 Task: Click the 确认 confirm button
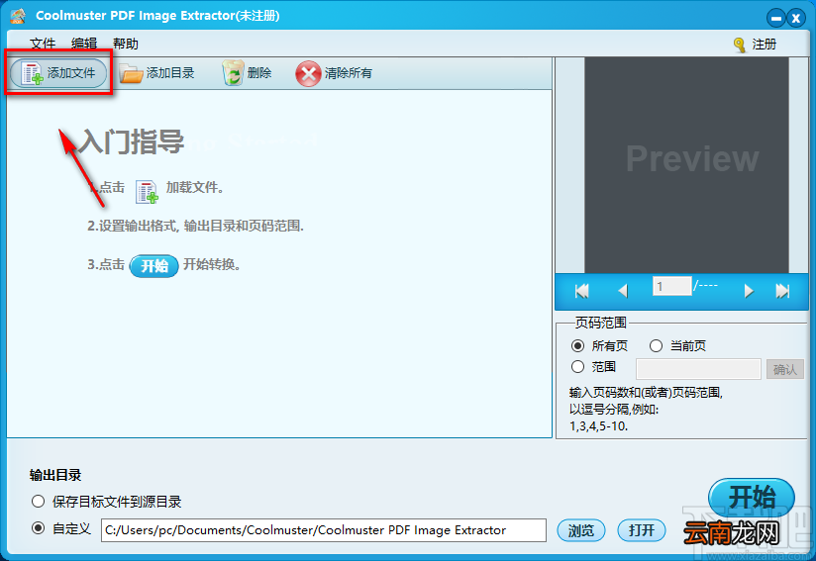(x=784, y=369)
